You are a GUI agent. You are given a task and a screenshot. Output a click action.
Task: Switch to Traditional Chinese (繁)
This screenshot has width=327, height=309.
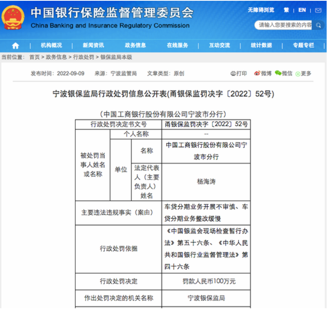[x=287, y=10]
